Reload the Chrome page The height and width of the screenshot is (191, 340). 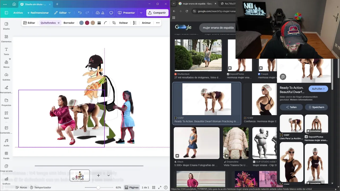point(187,11)
